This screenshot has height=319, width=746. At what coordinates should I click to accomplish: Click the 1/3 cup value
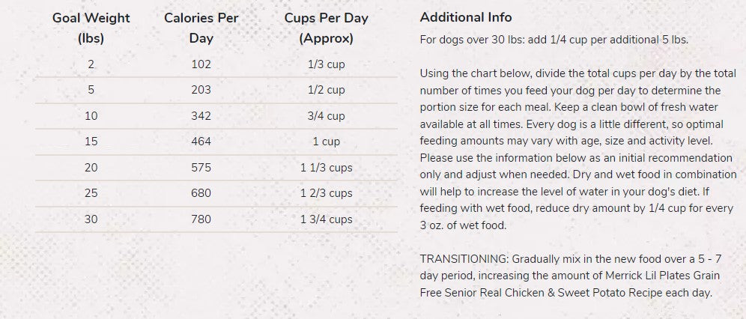[x=327, y=64]
